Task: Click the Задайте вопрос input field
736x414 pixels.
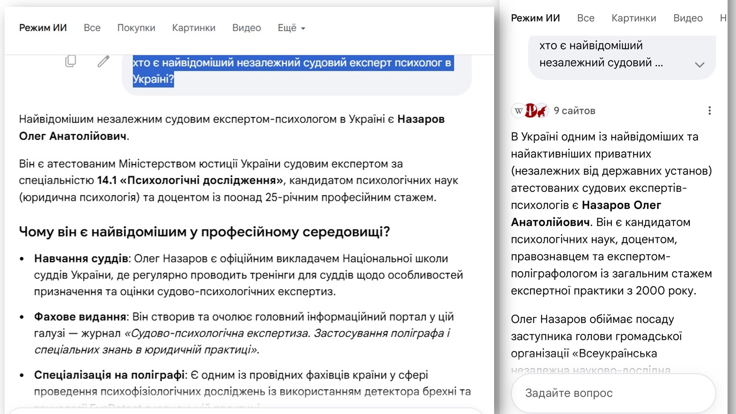Action: 613,393
